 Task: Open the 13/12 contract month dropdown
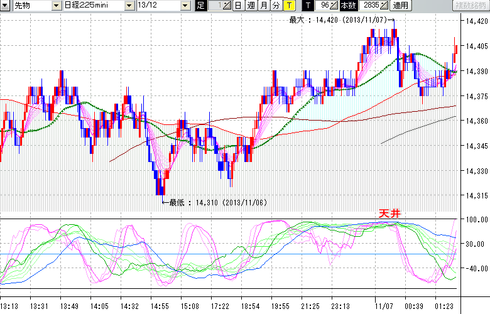coord(185,6)
